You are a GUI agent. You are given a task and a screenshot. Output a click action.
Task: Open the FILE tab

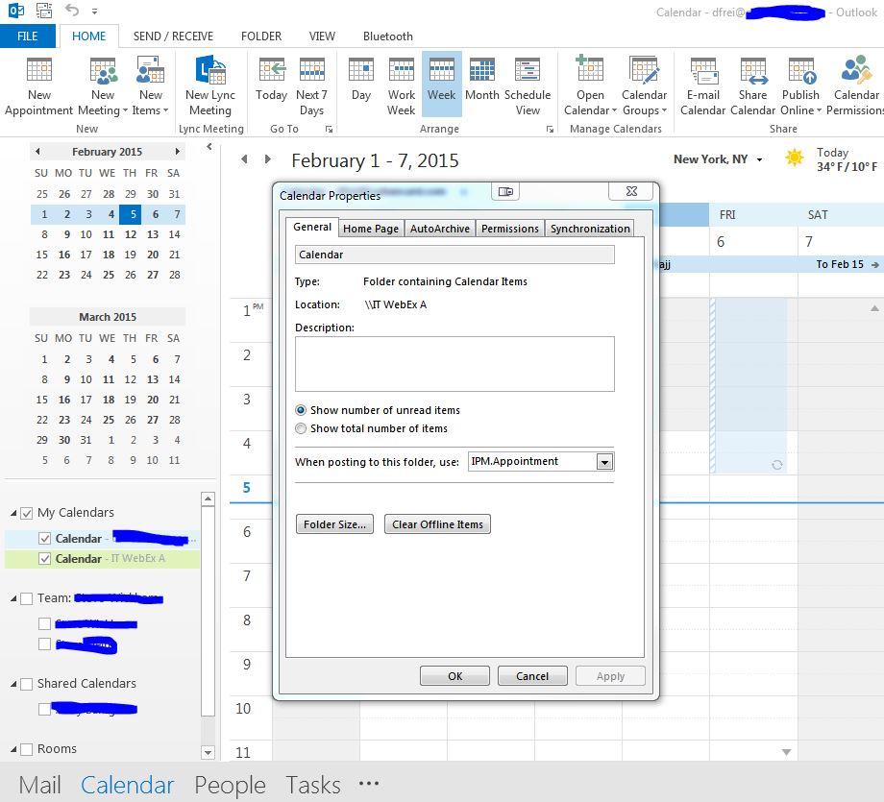(28, 36)
